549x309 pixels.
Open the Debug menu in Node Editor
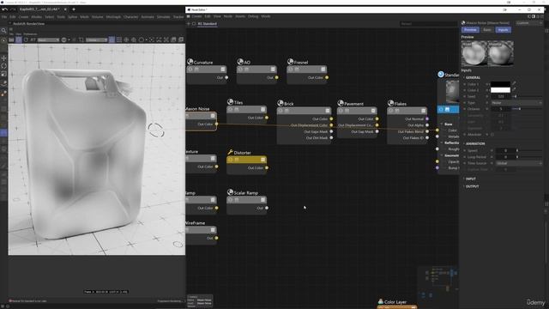pos(253,16)
